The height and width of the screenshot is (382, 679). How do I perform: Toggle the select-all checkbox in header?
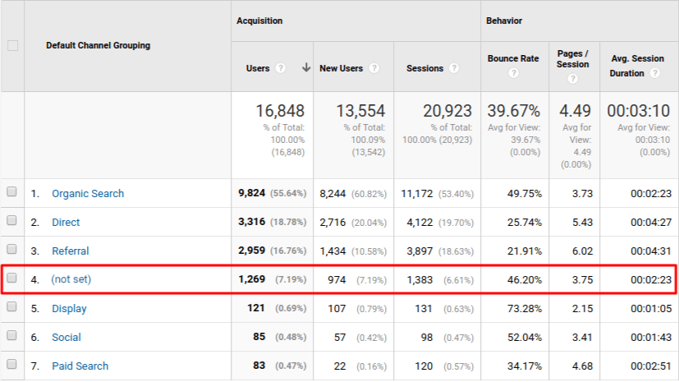(12, 46)
